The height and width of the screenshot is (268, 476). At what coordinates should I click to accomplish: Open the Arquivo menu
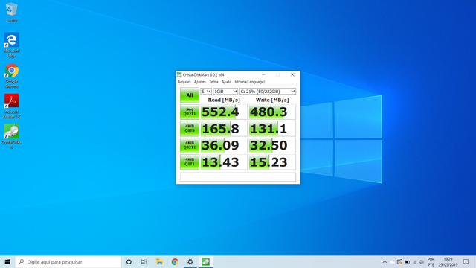click(184, 82)
